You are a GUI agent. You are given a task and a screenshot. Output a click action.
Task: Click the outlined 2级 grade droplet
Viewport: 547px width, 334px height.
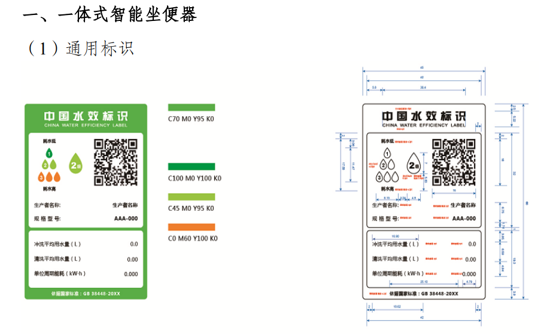[x=414, y=163]
